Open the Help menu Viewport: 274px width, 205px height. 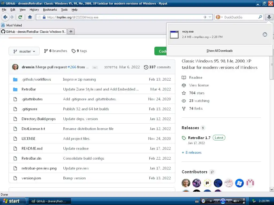tap(74, 10)
